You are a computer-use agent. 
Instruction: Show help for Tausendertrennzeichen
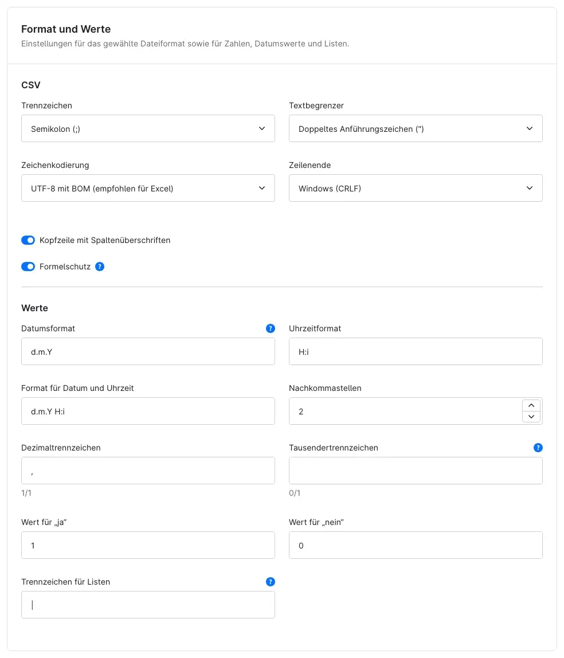point(538,447)
